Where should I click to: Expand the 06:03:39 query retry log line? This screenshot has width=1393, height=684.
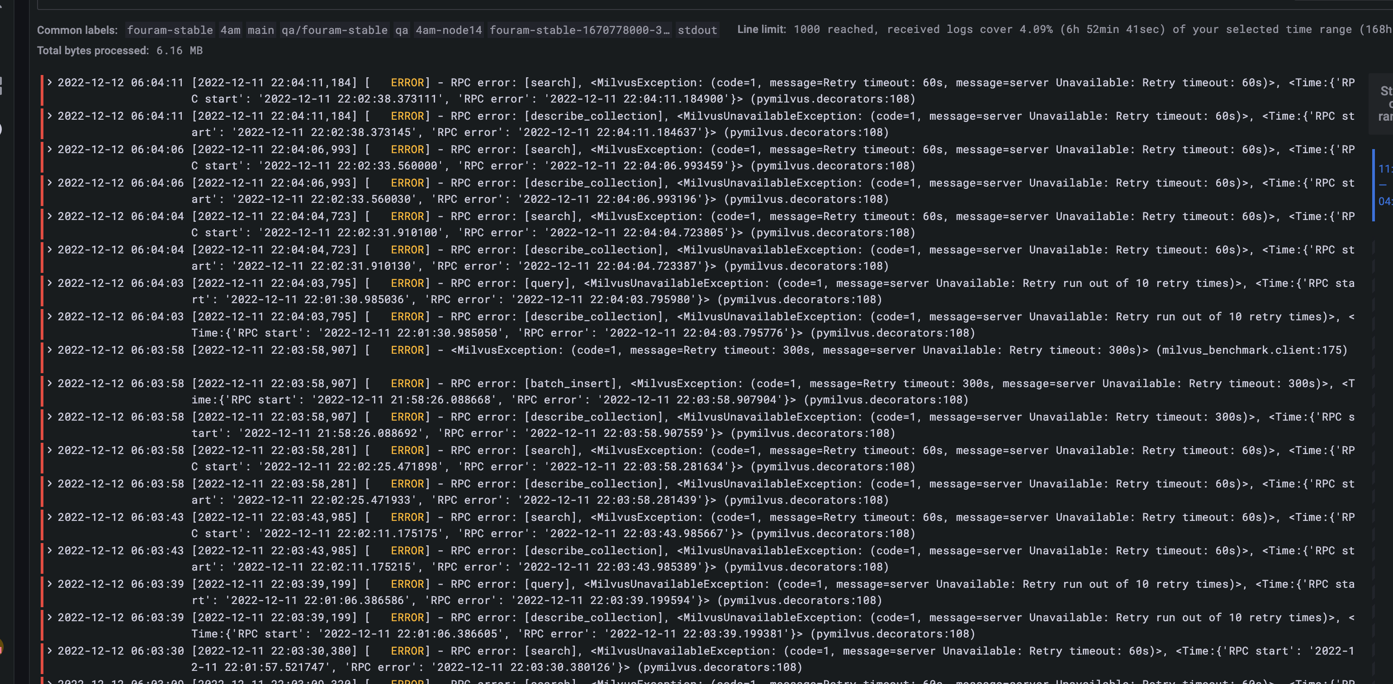[x=49, y=584]
